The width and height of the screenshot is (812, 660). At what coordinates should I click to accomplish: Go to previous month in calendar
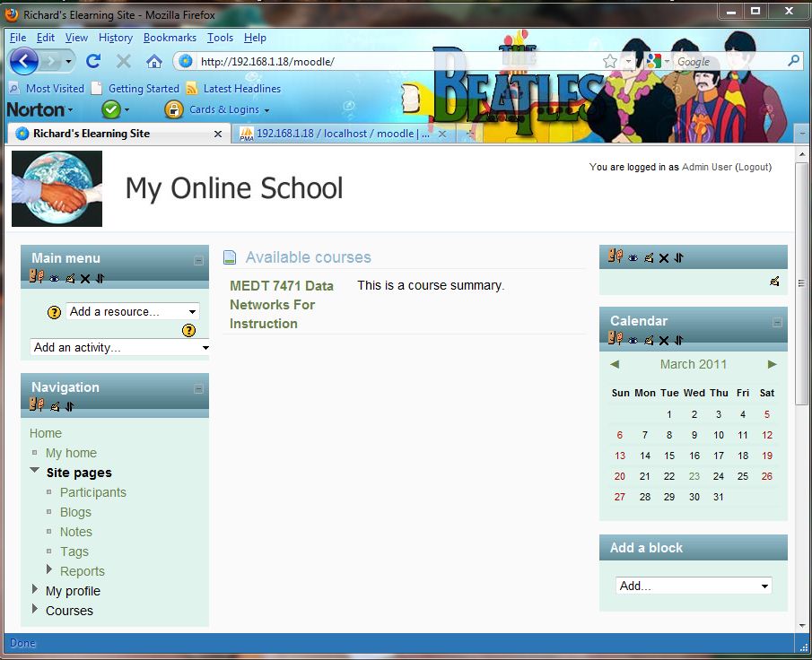pyautogui.click(x=615, y=364)
